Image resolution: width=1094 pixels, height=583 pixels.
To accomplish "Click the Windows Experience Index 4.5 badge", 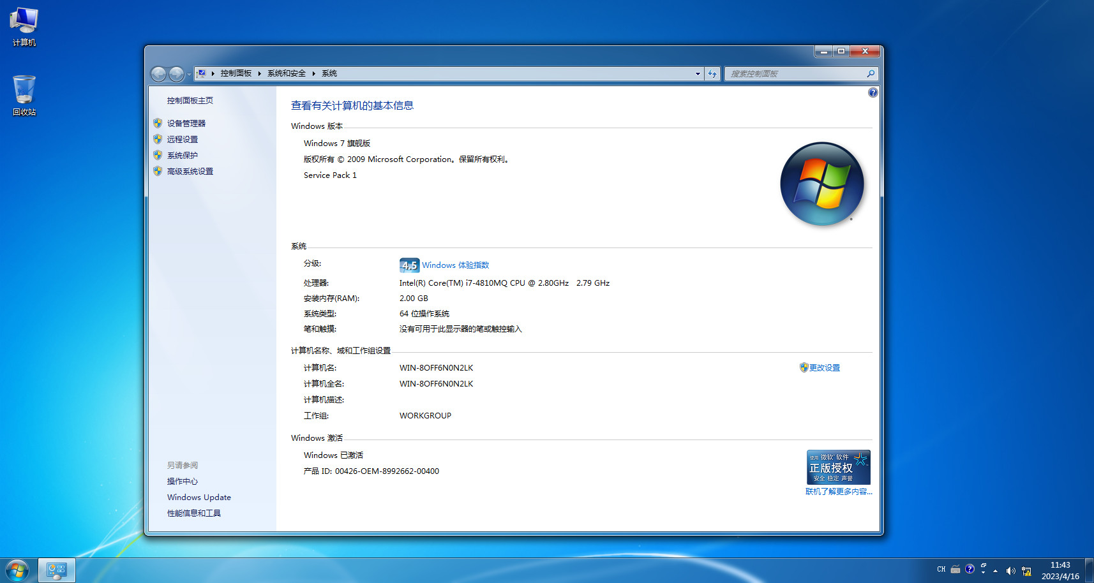I will [x=409, y=265].
